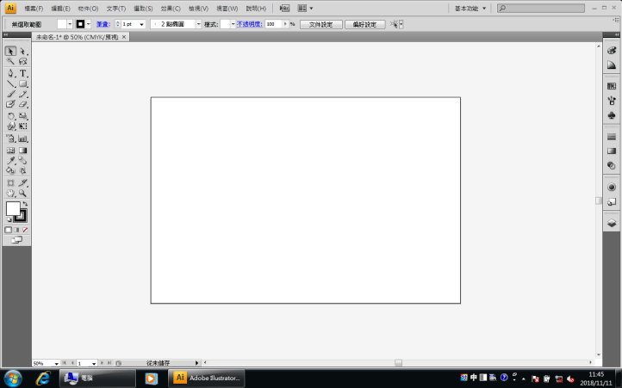Set paint mode to None
This screenshot has height=388, width=622.
click(x=26, y=230)
